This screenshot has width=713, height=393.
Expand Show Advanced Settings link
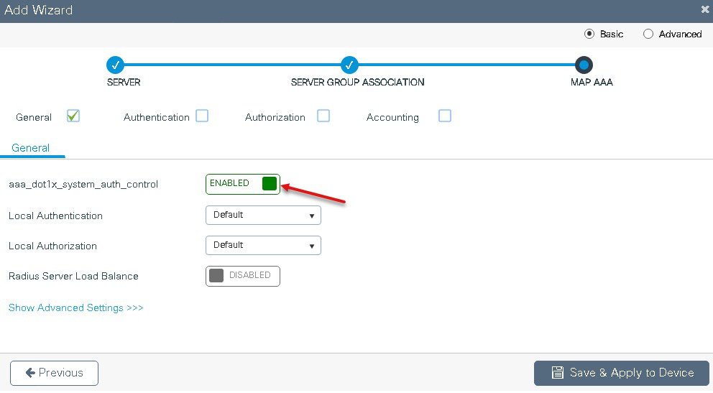click(x=76, y=308)
